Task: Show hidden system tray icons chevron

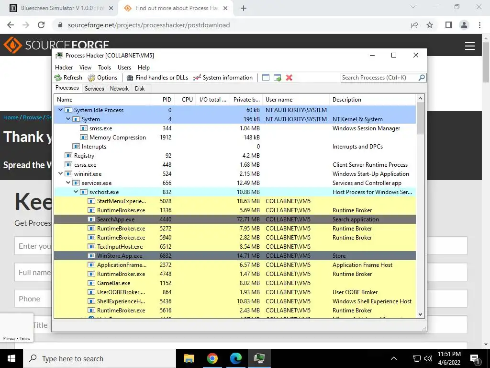Action: (394, 358)
